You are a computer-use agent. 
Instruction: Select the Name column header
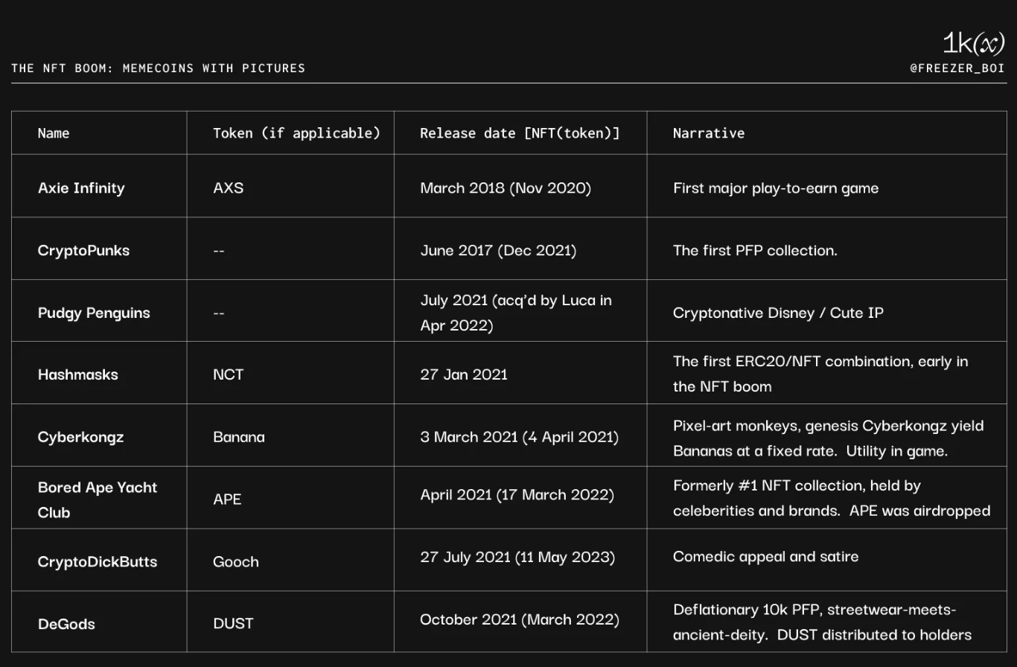(54, 133)
